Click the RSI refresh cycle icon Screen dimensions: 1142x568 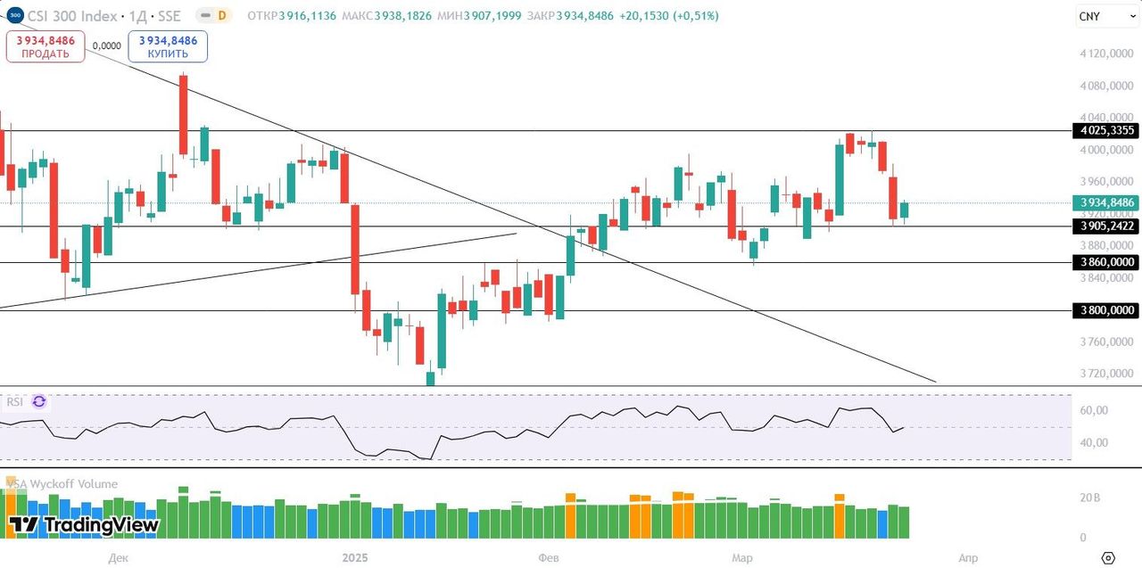tap(39, 402)
